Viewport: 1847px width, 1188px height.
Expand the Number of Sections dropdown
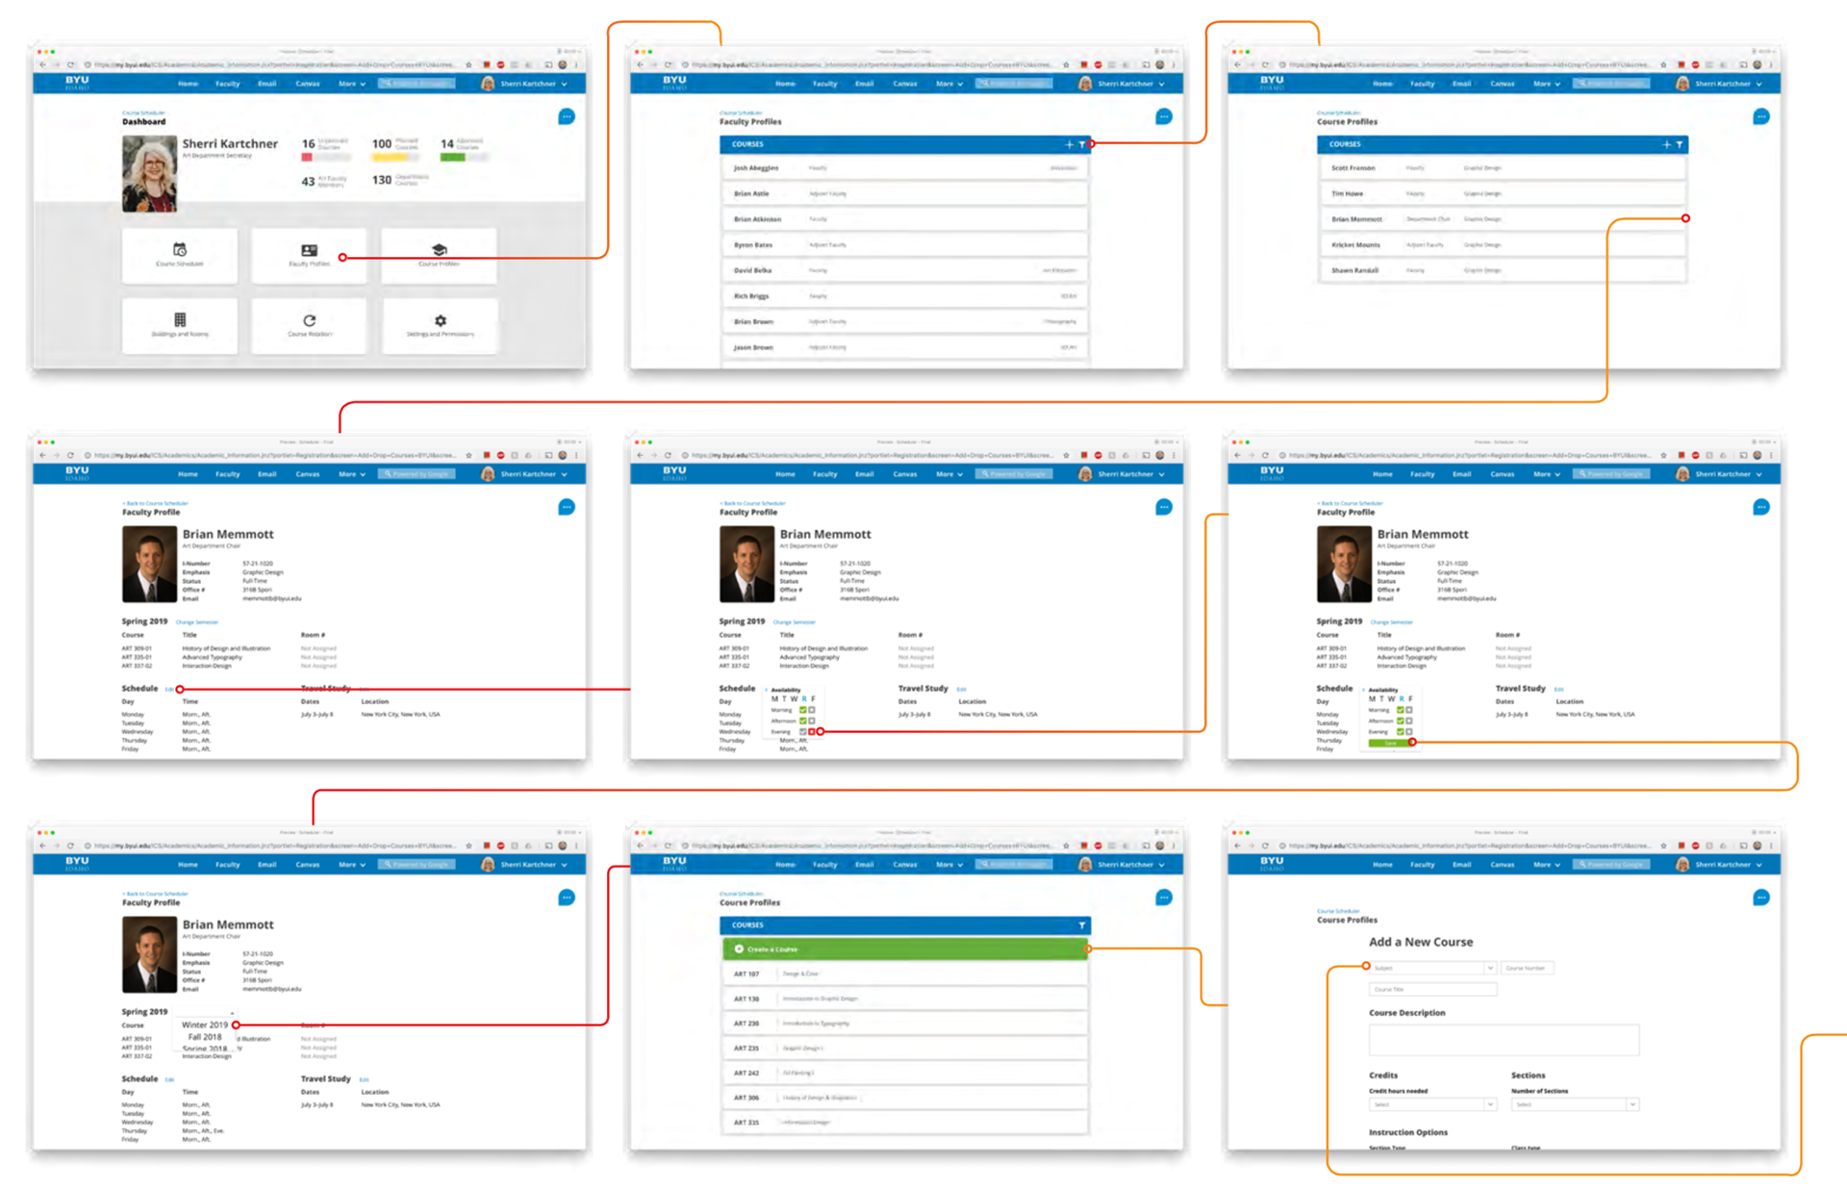coord(1574,1104)
